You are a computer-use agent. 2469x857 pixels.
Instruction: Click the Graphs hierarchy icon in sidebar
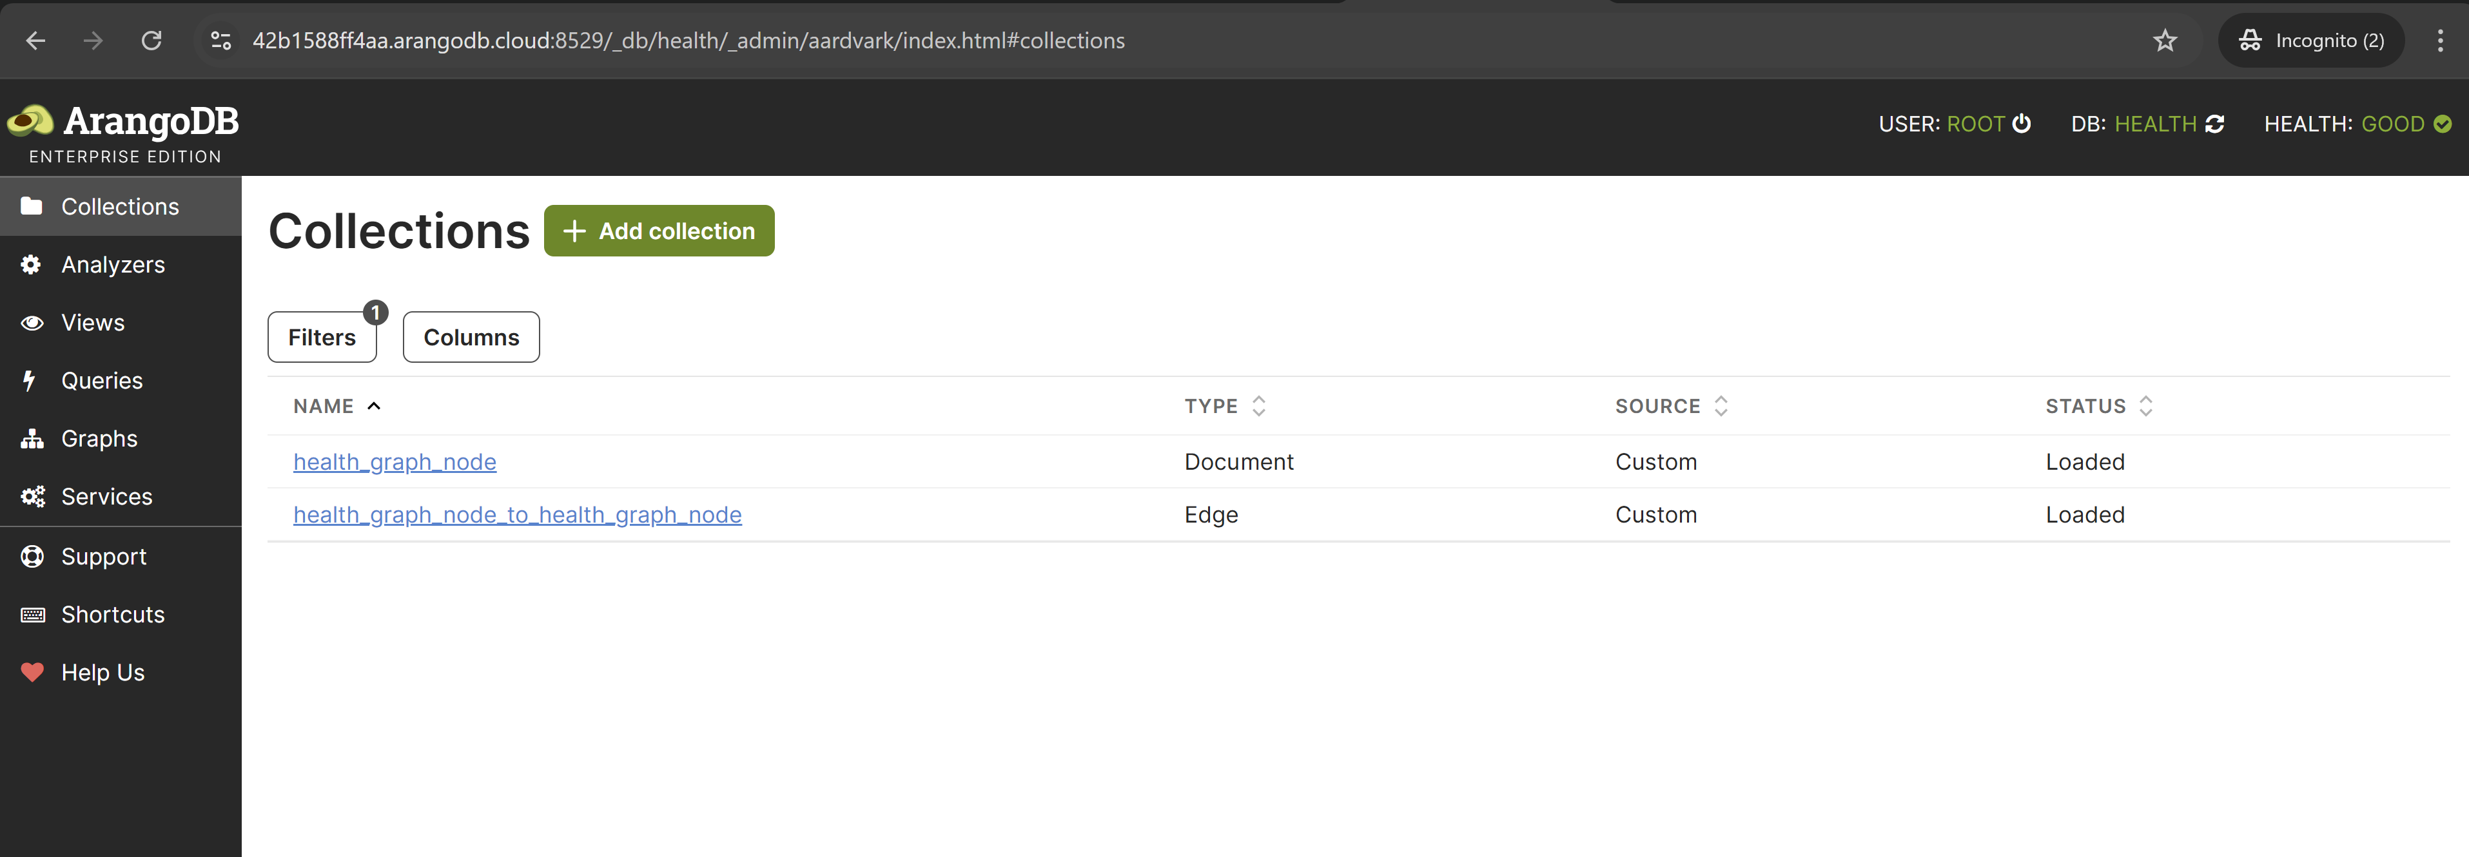point(32,439)
